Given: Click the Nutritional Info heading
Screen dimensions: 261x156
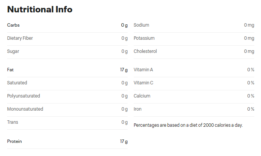Looking at the screenshot, I should [x=40, y=9].
